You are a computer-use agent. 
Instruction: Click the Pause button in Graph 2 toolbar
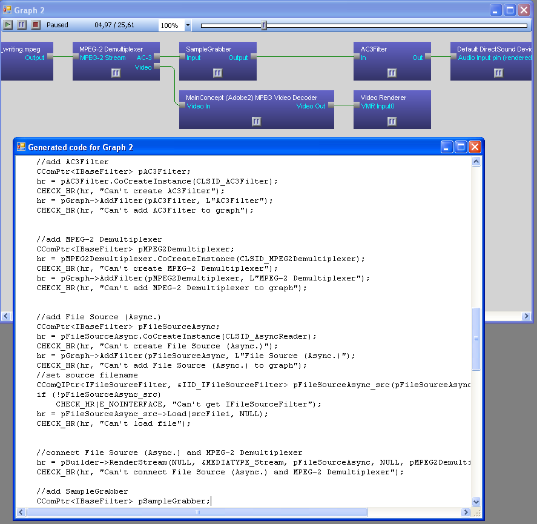point(22,25)
